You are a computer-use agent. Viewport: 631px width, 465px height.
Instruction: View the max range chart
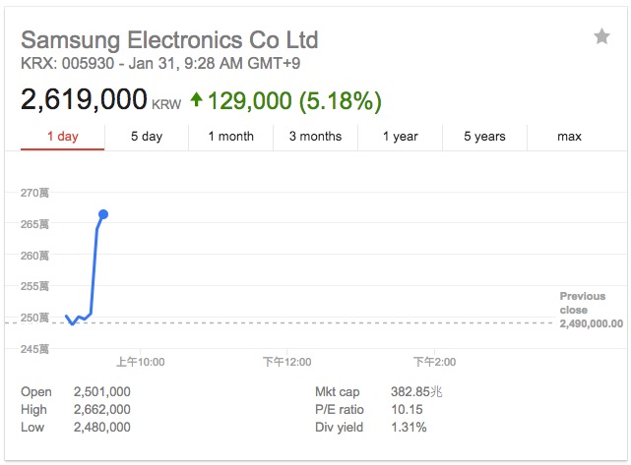[569, 137]
